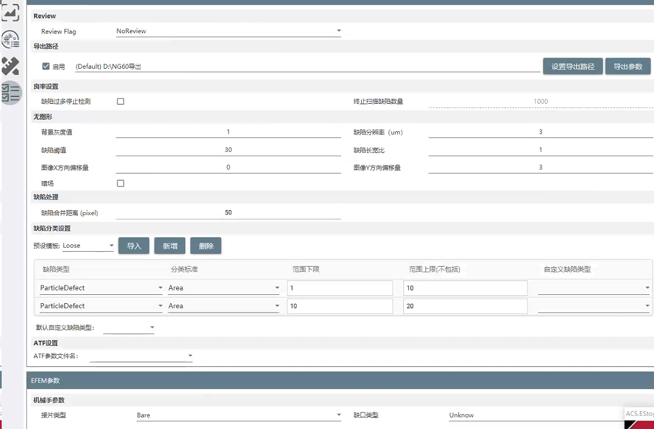This screenshot has height=429, width=654.
Task: Open the image capture view sidebar icon
Action: 11,13
